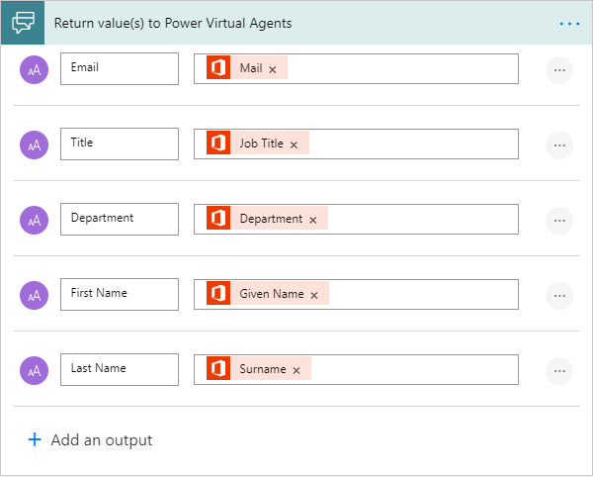
Task: Remove the Mail token with its x
Action: [x=273, y=69]
